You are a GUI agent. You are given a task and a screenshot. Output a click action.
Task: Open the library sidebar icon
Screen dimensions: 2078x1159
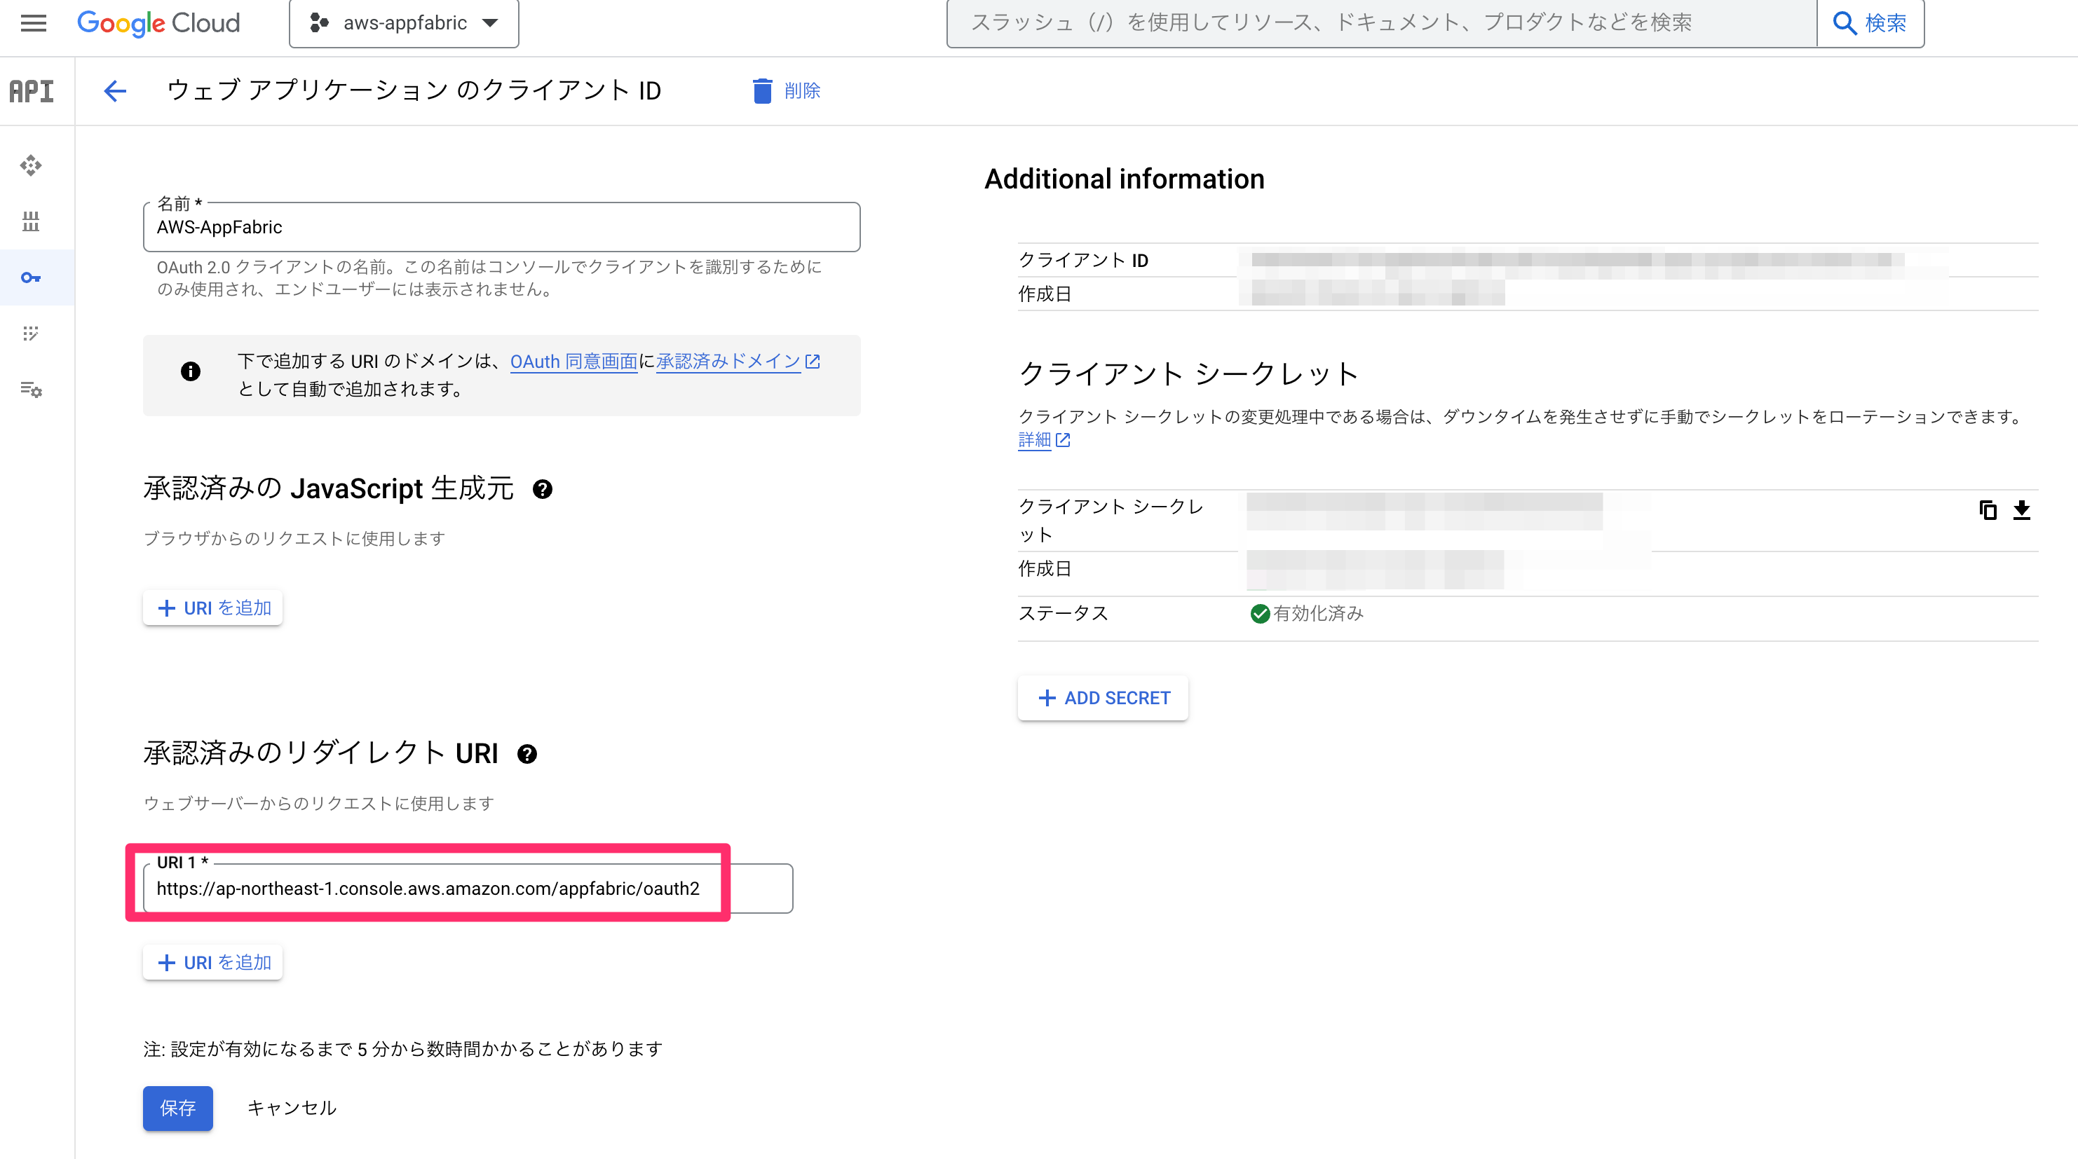click(x=31, y=222)
